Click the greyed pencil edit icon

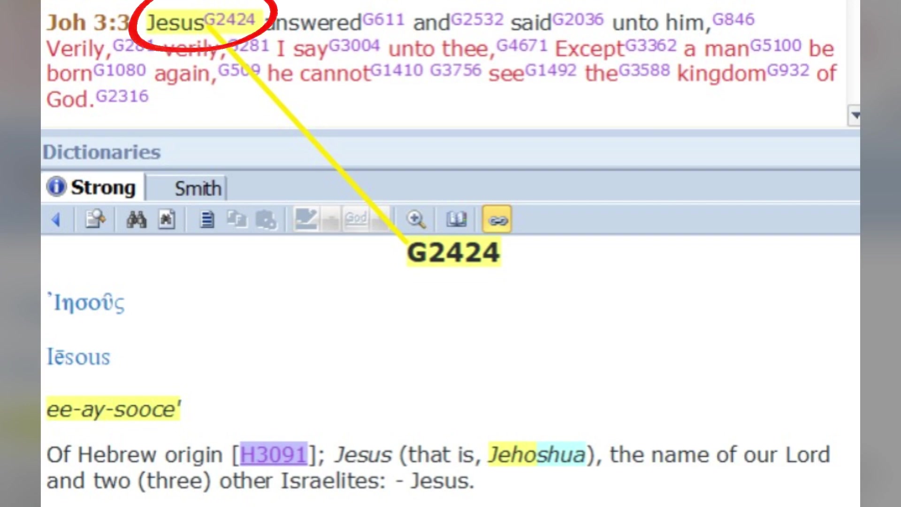(305, 219)
